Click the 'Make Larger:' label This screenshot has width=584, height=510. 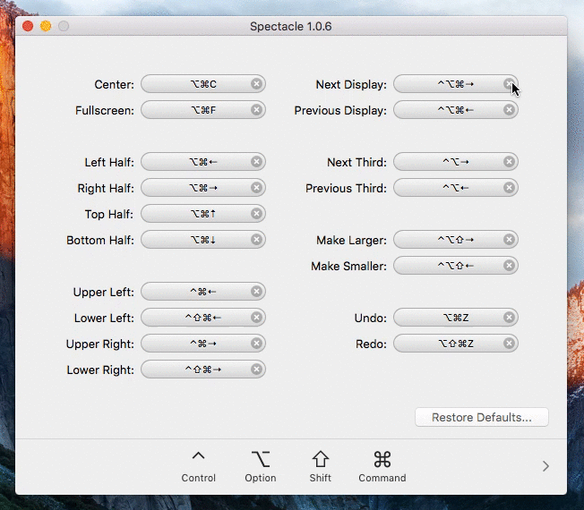[352, 241]
